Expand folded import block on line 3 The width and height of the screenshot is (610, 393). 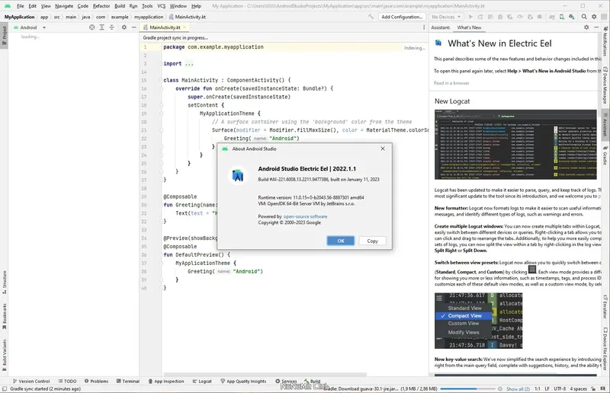(x=161, y=63)
